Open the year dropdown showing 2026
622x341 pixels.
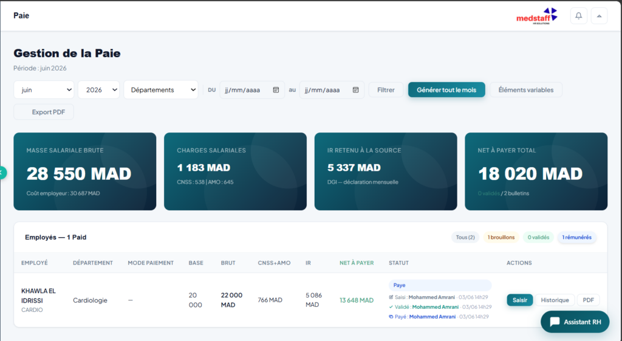click(99, 90)
